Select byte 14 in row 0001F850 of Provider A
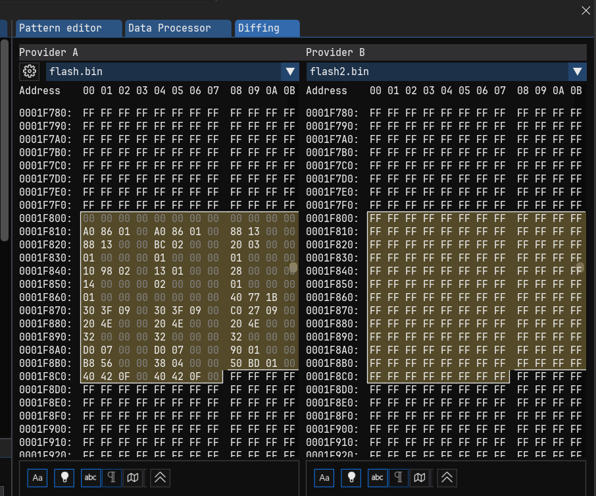 89,285
